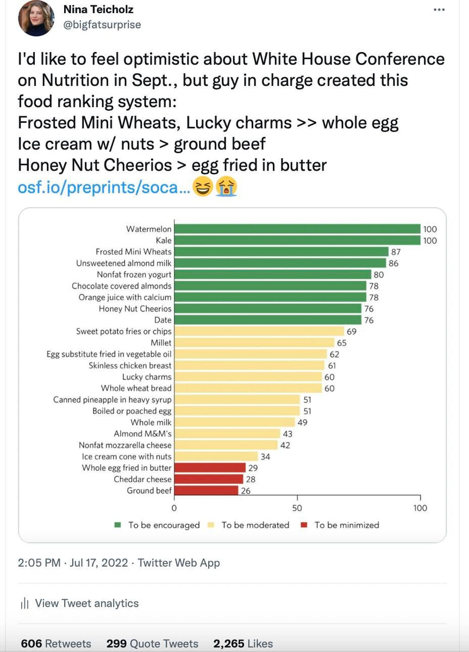The image size is (469, 652).
Task: Toggle the 'To be moderated' legend entry
Action: (x=250, y=525)
